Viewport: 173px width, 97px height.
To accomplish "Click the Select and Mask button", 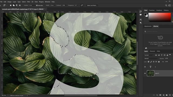I will 92,5.
